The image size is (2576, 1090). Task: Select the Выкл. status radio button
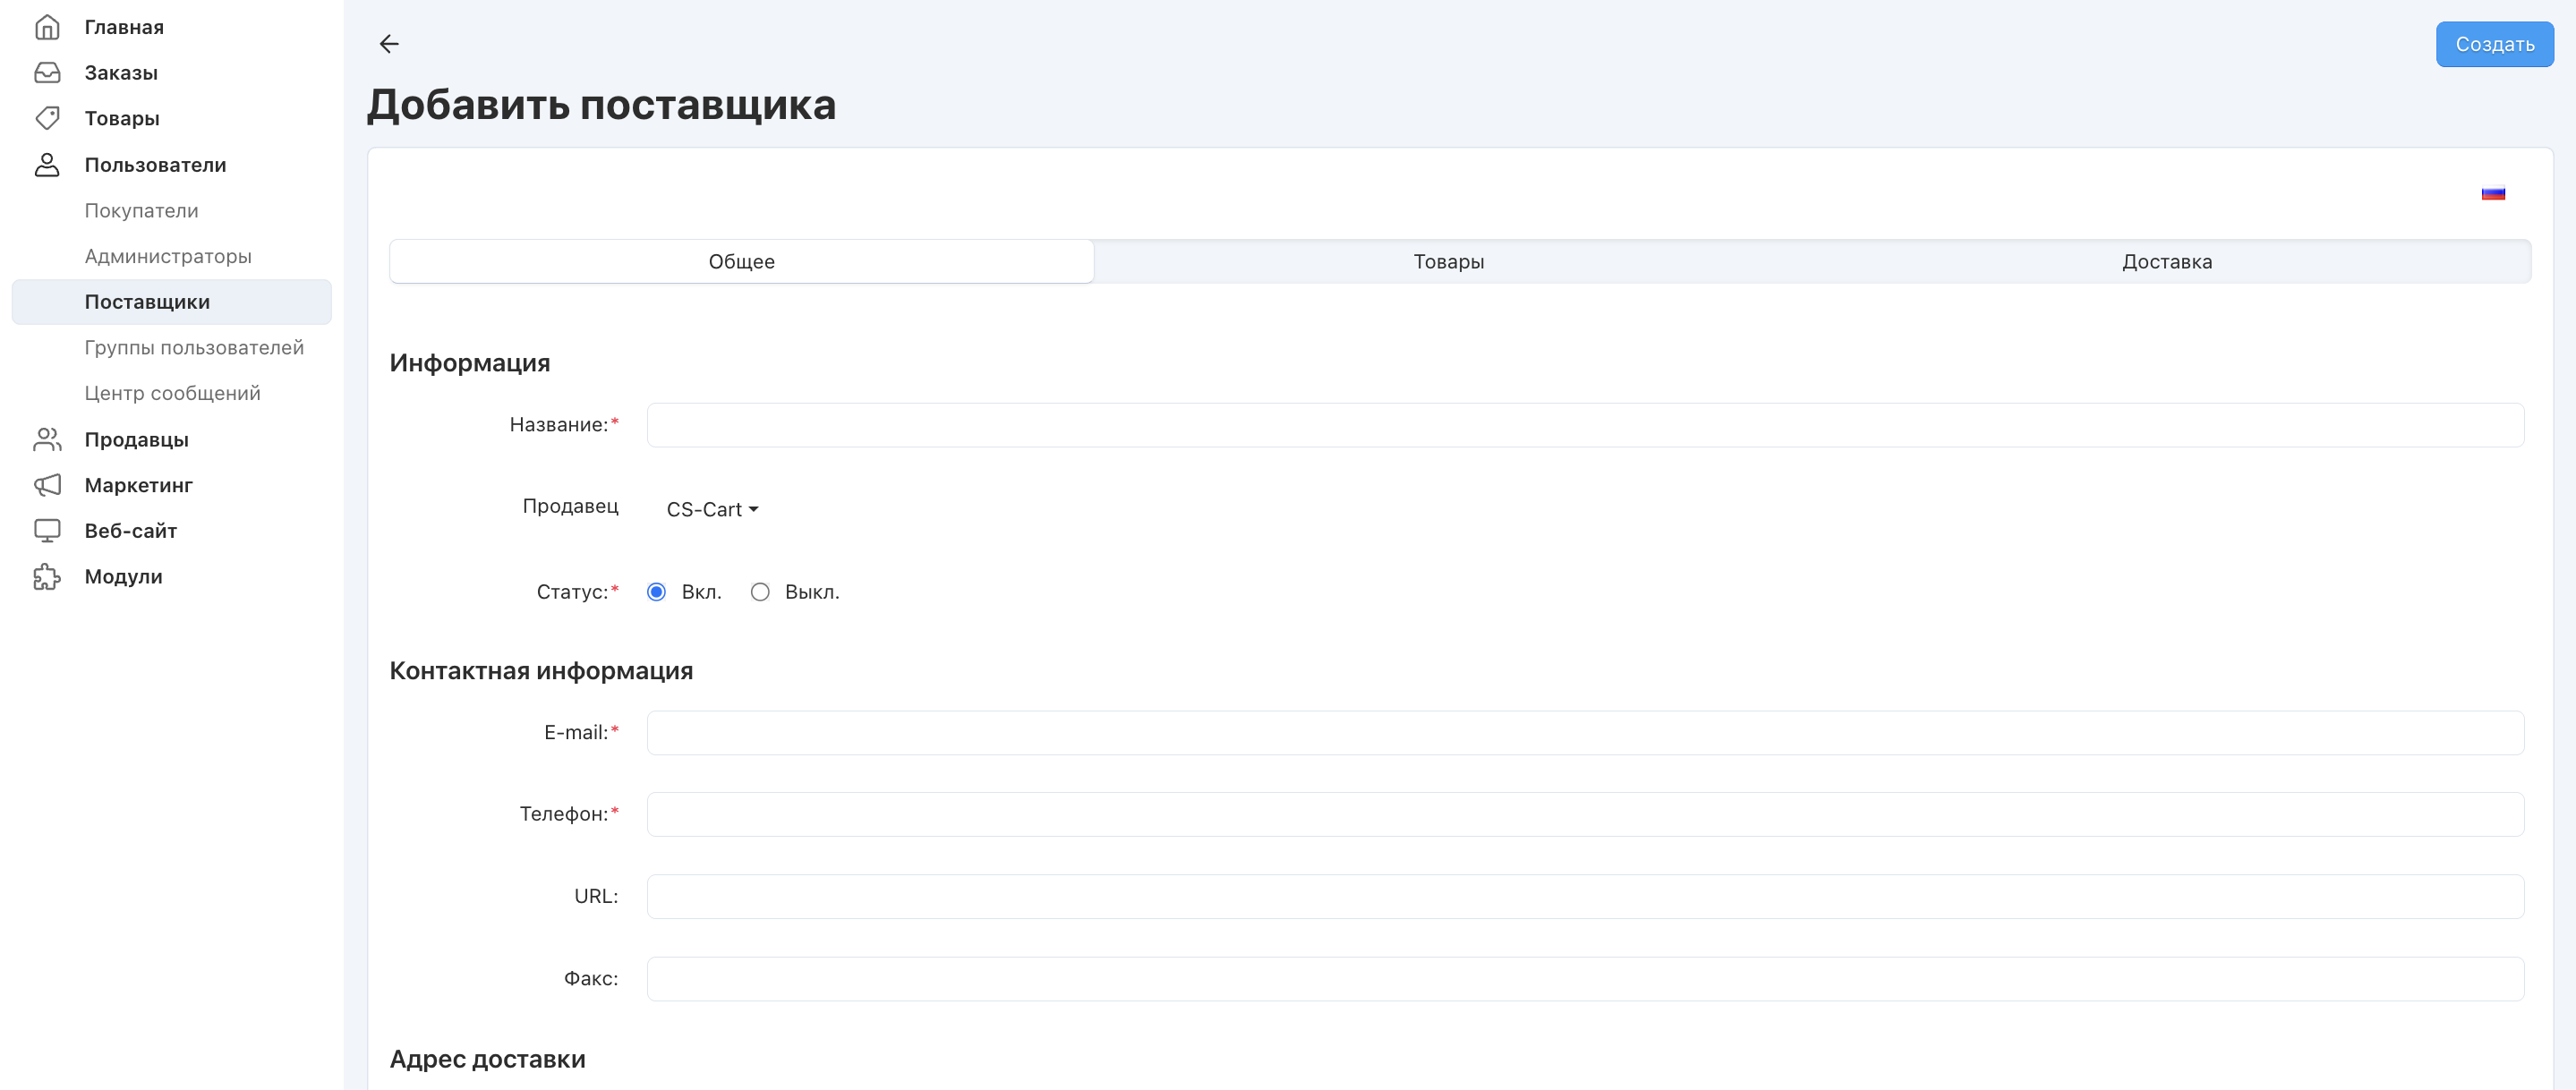[x=760, y=592]
